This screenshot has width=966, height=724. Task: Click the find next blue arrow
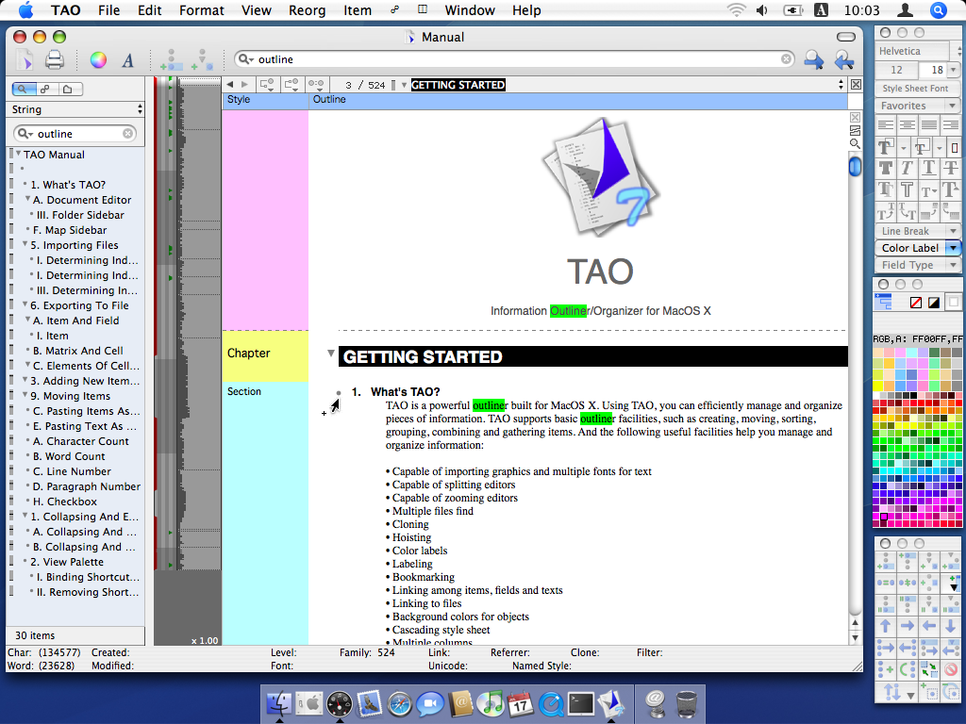pos(813,60)
